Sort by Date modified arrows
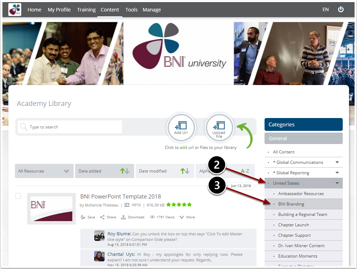 pyautogui.click(x=185, y=171)
